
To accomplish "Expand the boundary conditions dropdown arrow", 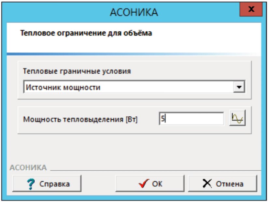I will point(239,87).
